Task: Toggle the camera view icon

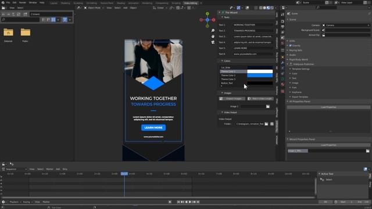Action: pyautogui.click(x=213, y=42)
